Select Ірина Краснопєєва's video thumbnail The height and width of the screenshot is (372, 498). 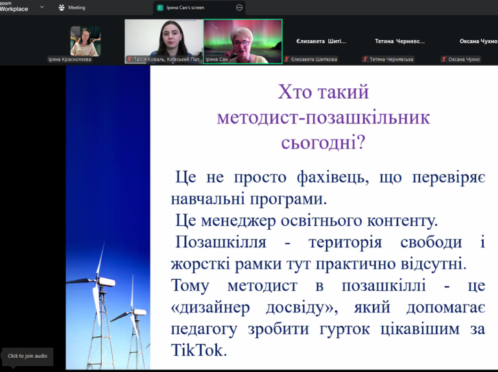(x=85, y=41)
